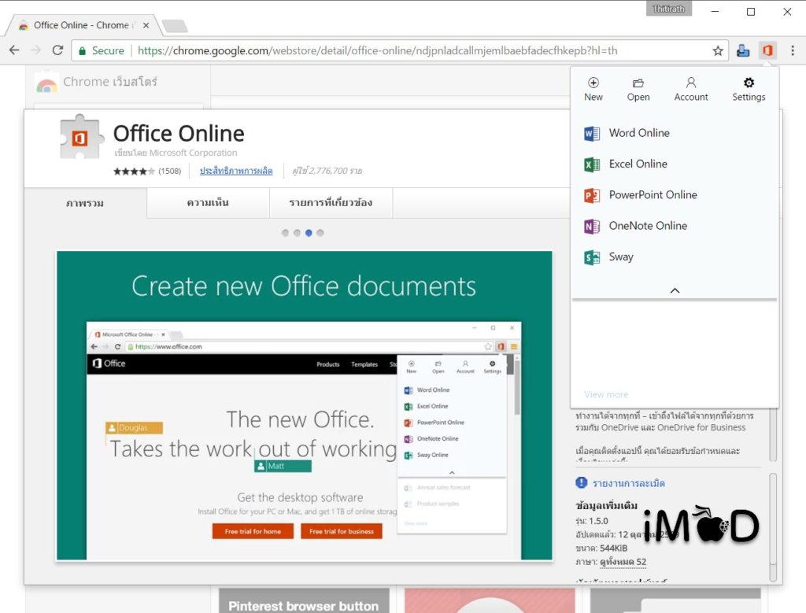Open PowerPoint Online from the popup
The height and width of the screenshot is (613, 806).
(x=652, y=195)
